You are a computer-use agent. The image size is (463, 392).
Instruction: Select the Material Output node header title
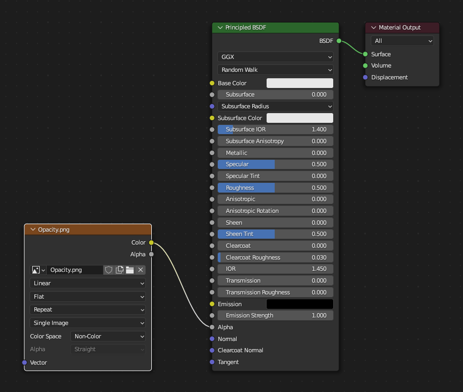[x=400, y=27]
